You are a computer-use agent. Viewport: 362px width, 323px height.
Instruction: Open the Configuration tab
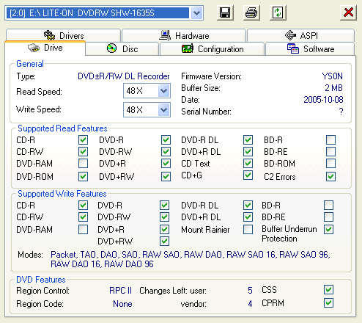[x=213, y=49]
